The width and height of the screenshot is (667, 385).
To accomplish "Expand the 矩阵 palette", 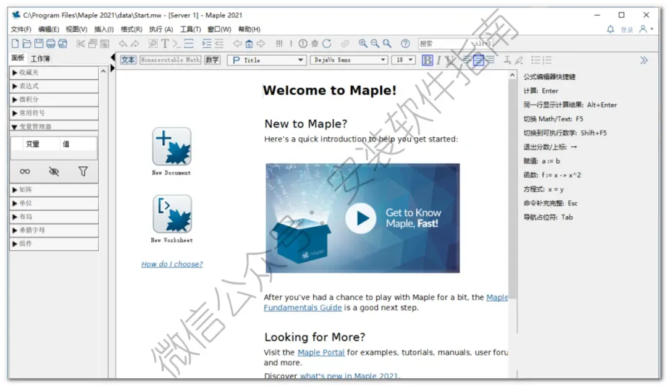I will coord(54,190).
